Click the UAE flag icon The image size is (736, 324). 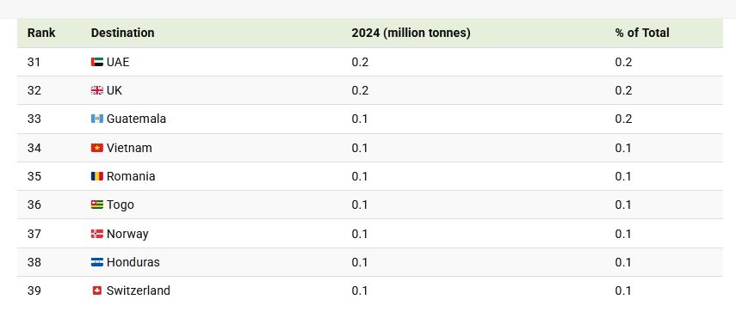pos(96,62)
